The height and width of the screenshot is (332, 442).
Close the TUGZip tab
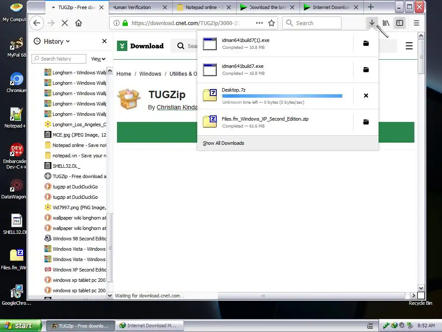101,7
